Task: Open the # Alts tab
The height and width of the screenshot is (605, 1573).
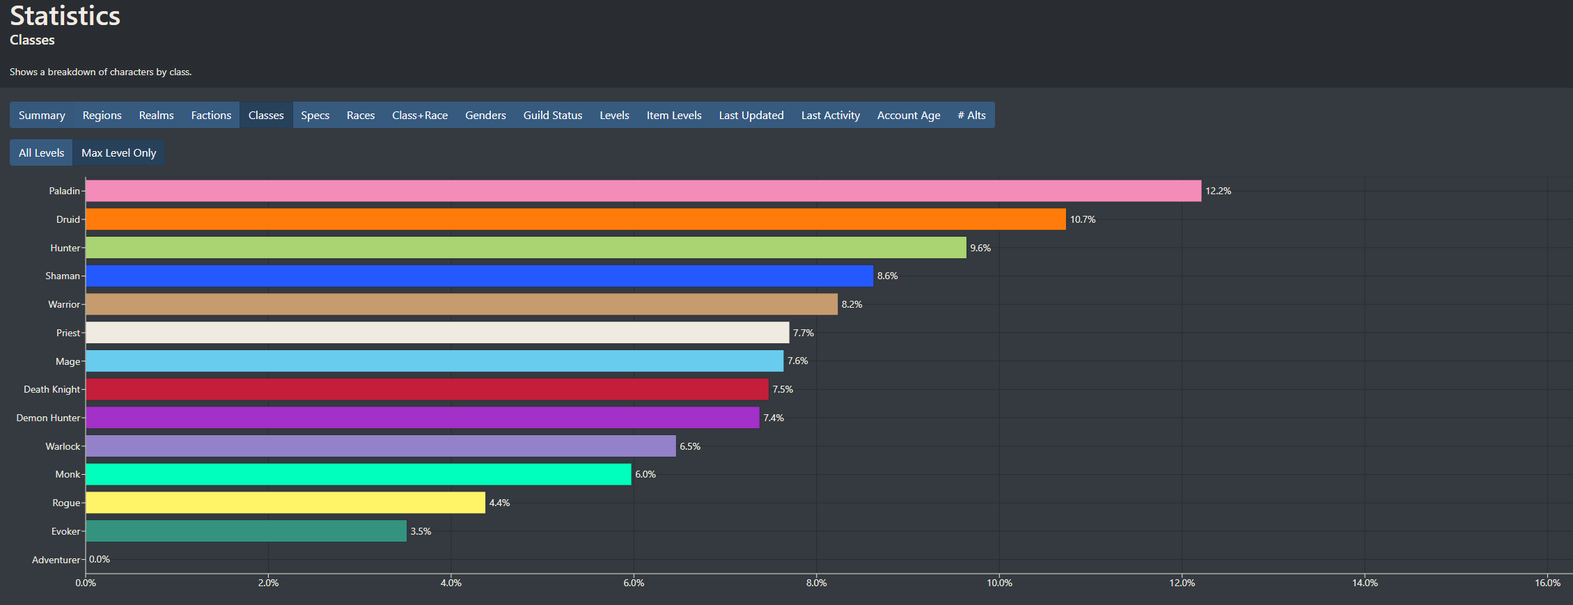Action: [971, 115]
